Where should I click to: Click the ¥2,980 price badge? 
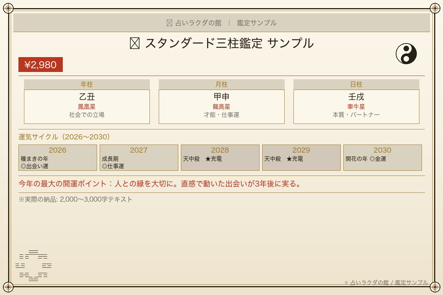point(41,65)
